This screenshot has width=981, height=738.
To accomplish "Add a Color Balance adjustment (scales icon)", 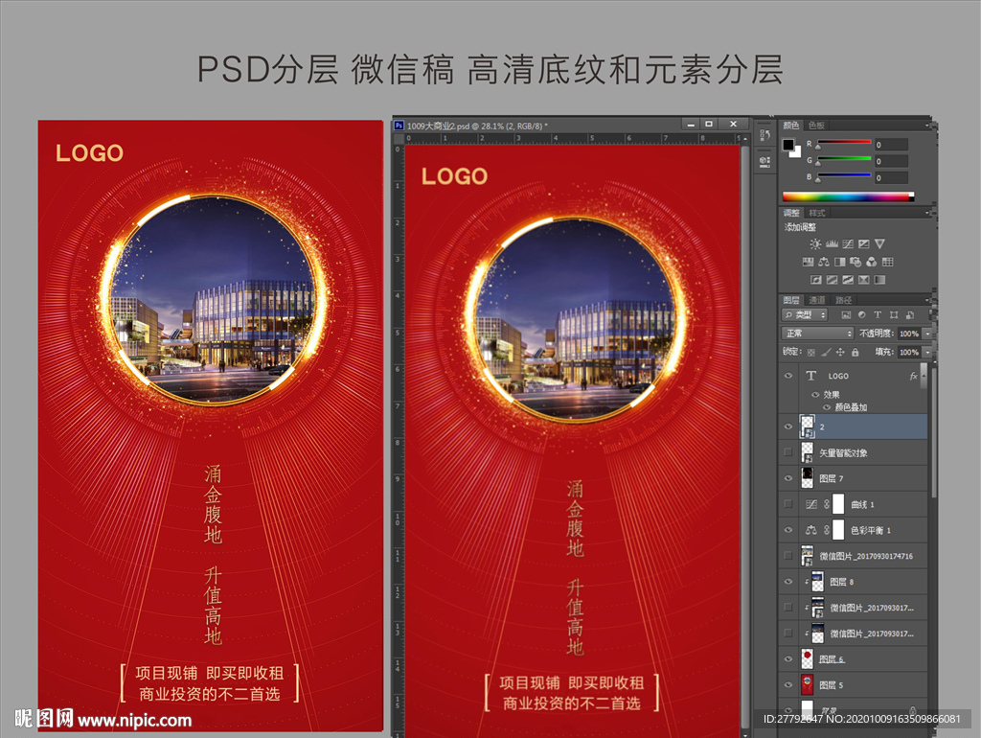I will [x=824, y=262].
